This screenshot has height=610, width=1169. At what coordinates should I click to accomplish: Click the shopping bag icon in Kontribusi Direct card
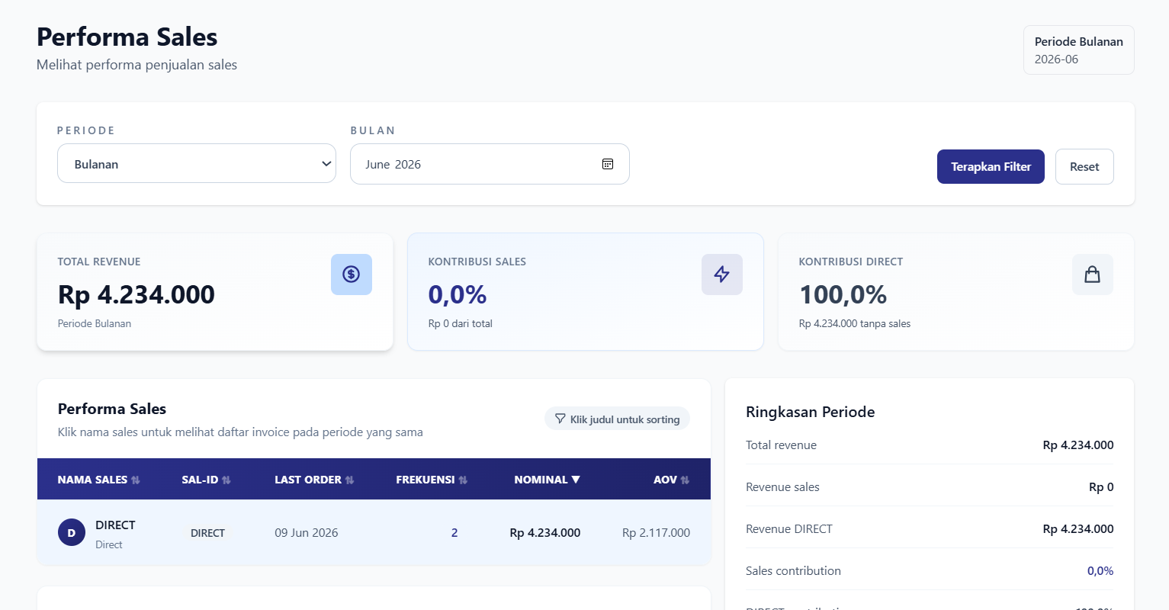tap(1092, 274)
